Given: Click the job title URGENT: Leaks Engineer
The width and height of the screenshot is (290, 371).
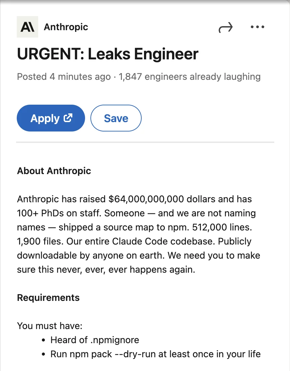Looking at the screenshot, I should 107,54.
